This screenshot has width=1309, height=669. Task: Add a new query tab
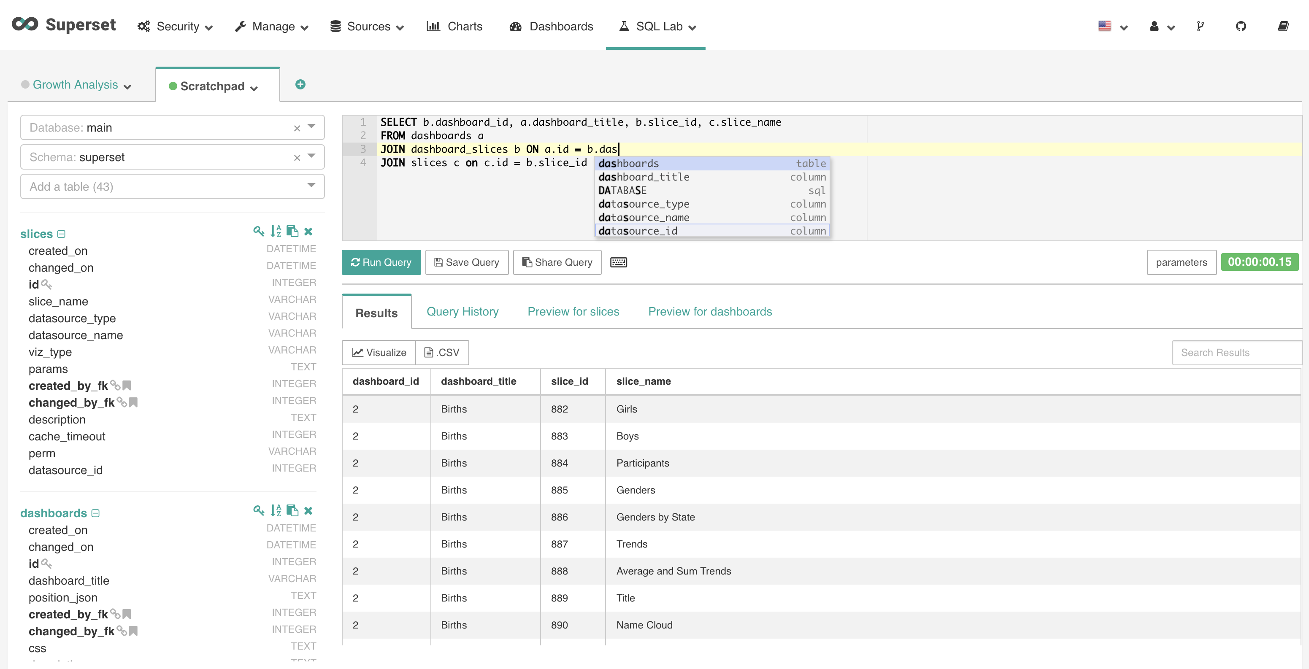coord(300,84)
